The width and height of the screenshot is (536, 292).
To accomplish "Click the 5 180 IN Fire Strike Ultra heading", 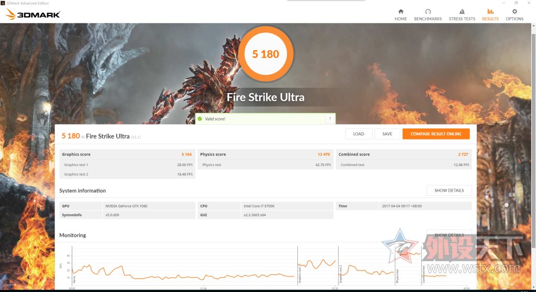I will click(x=101, y=136).
